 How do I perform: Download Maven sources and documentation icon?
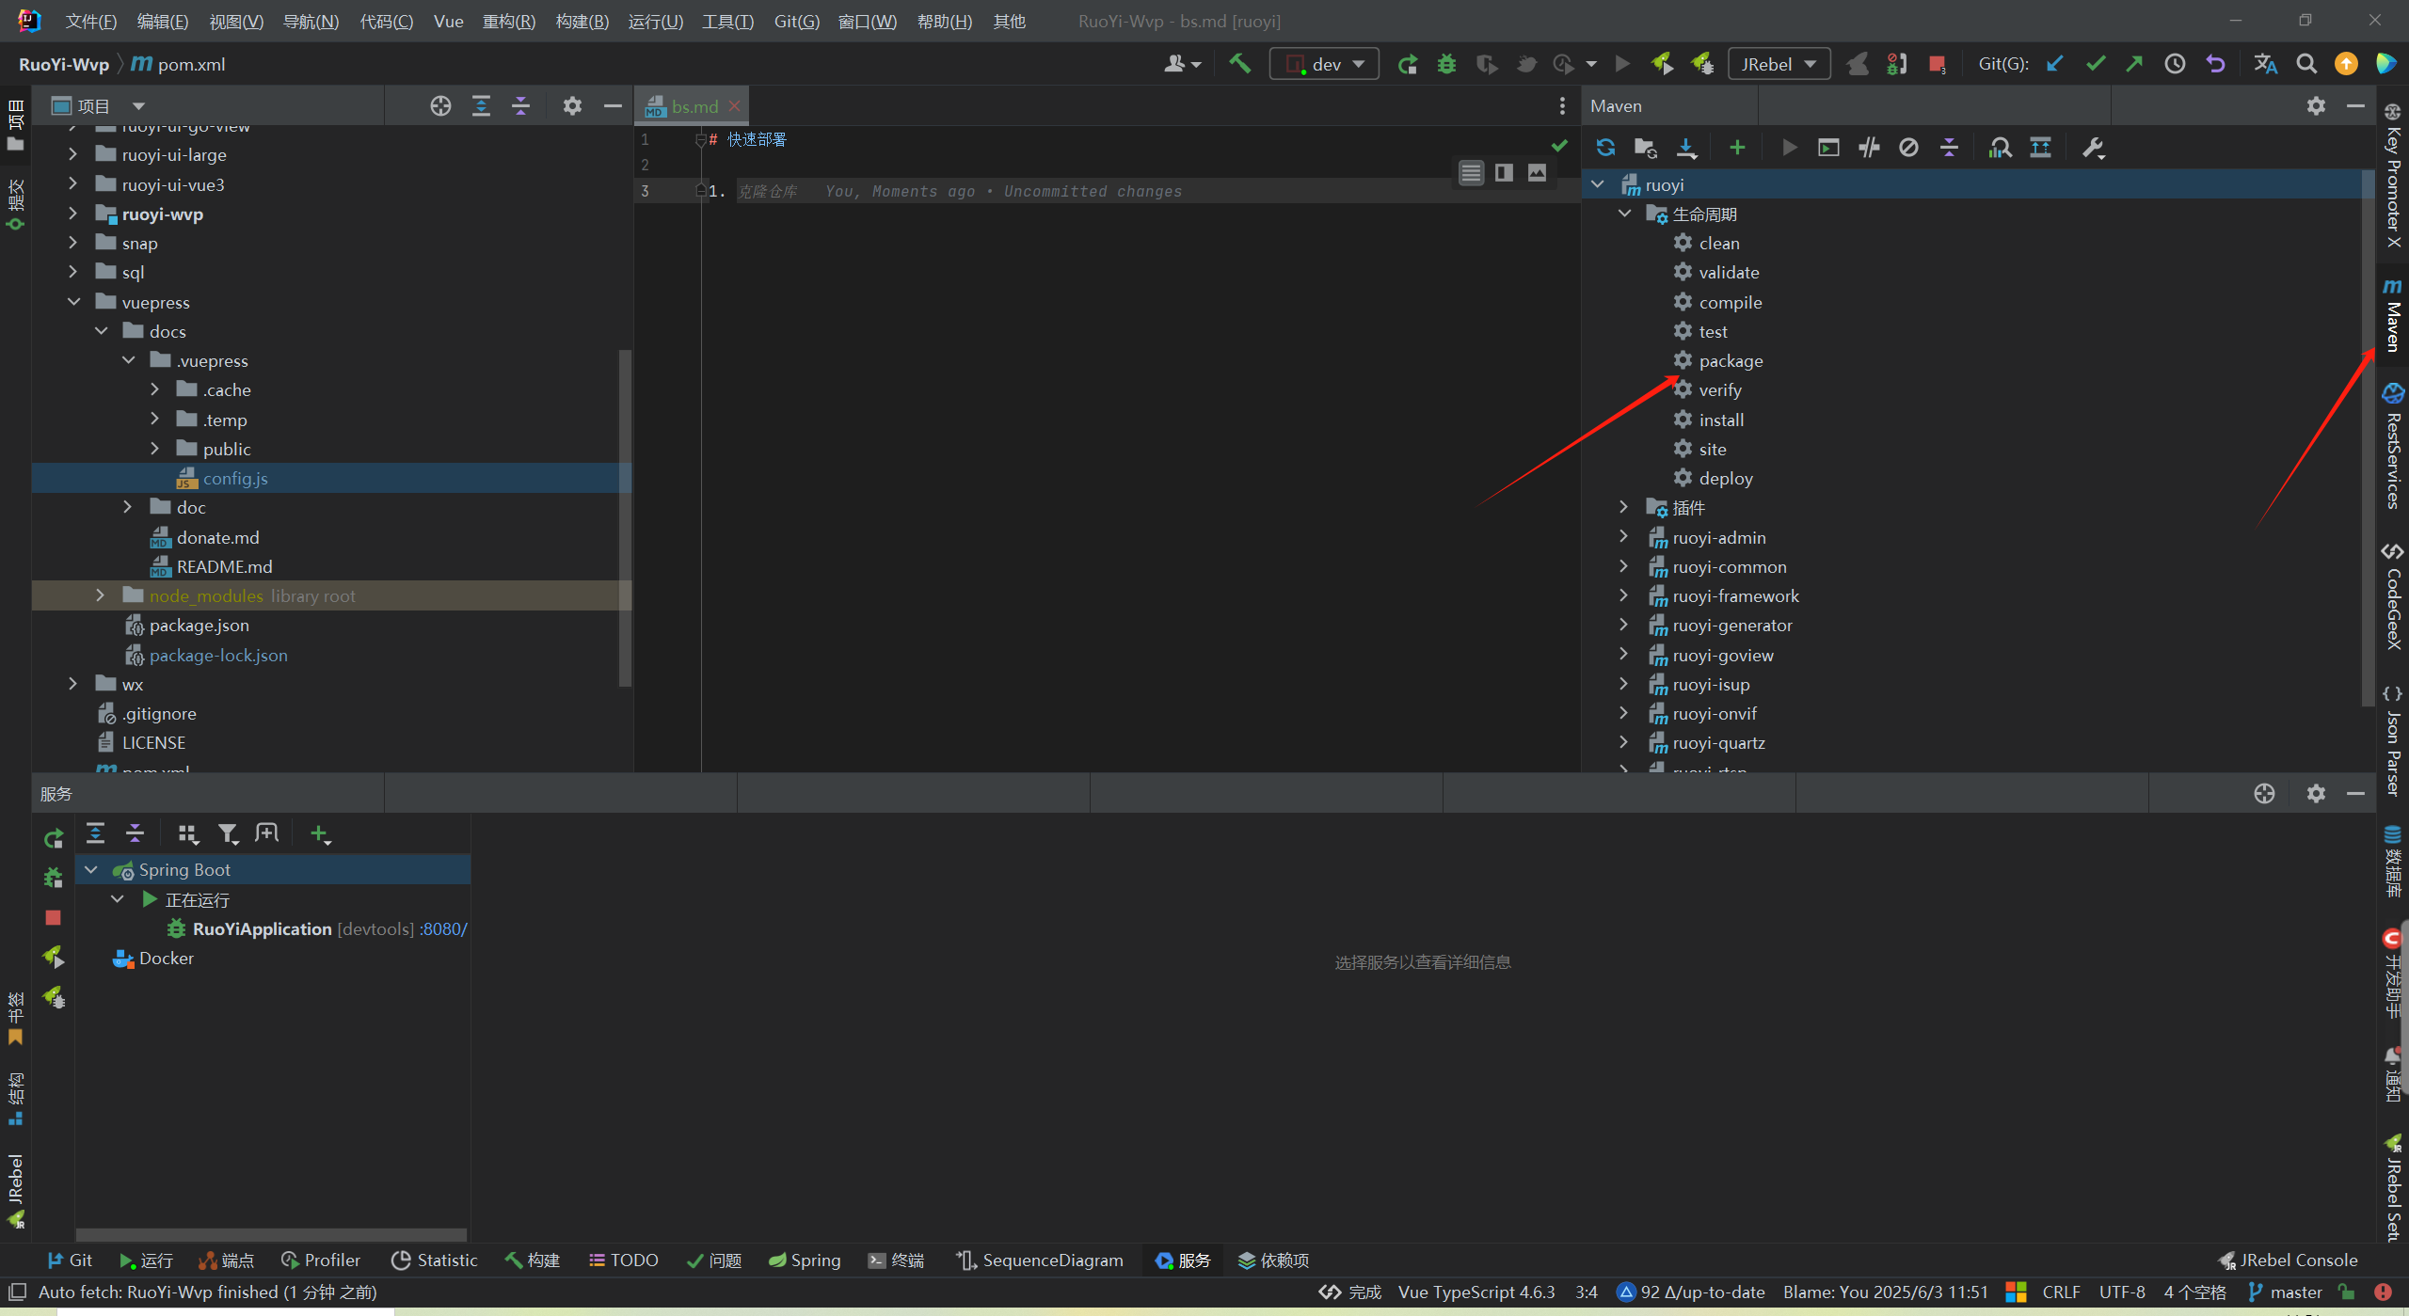click(1686, 148)
